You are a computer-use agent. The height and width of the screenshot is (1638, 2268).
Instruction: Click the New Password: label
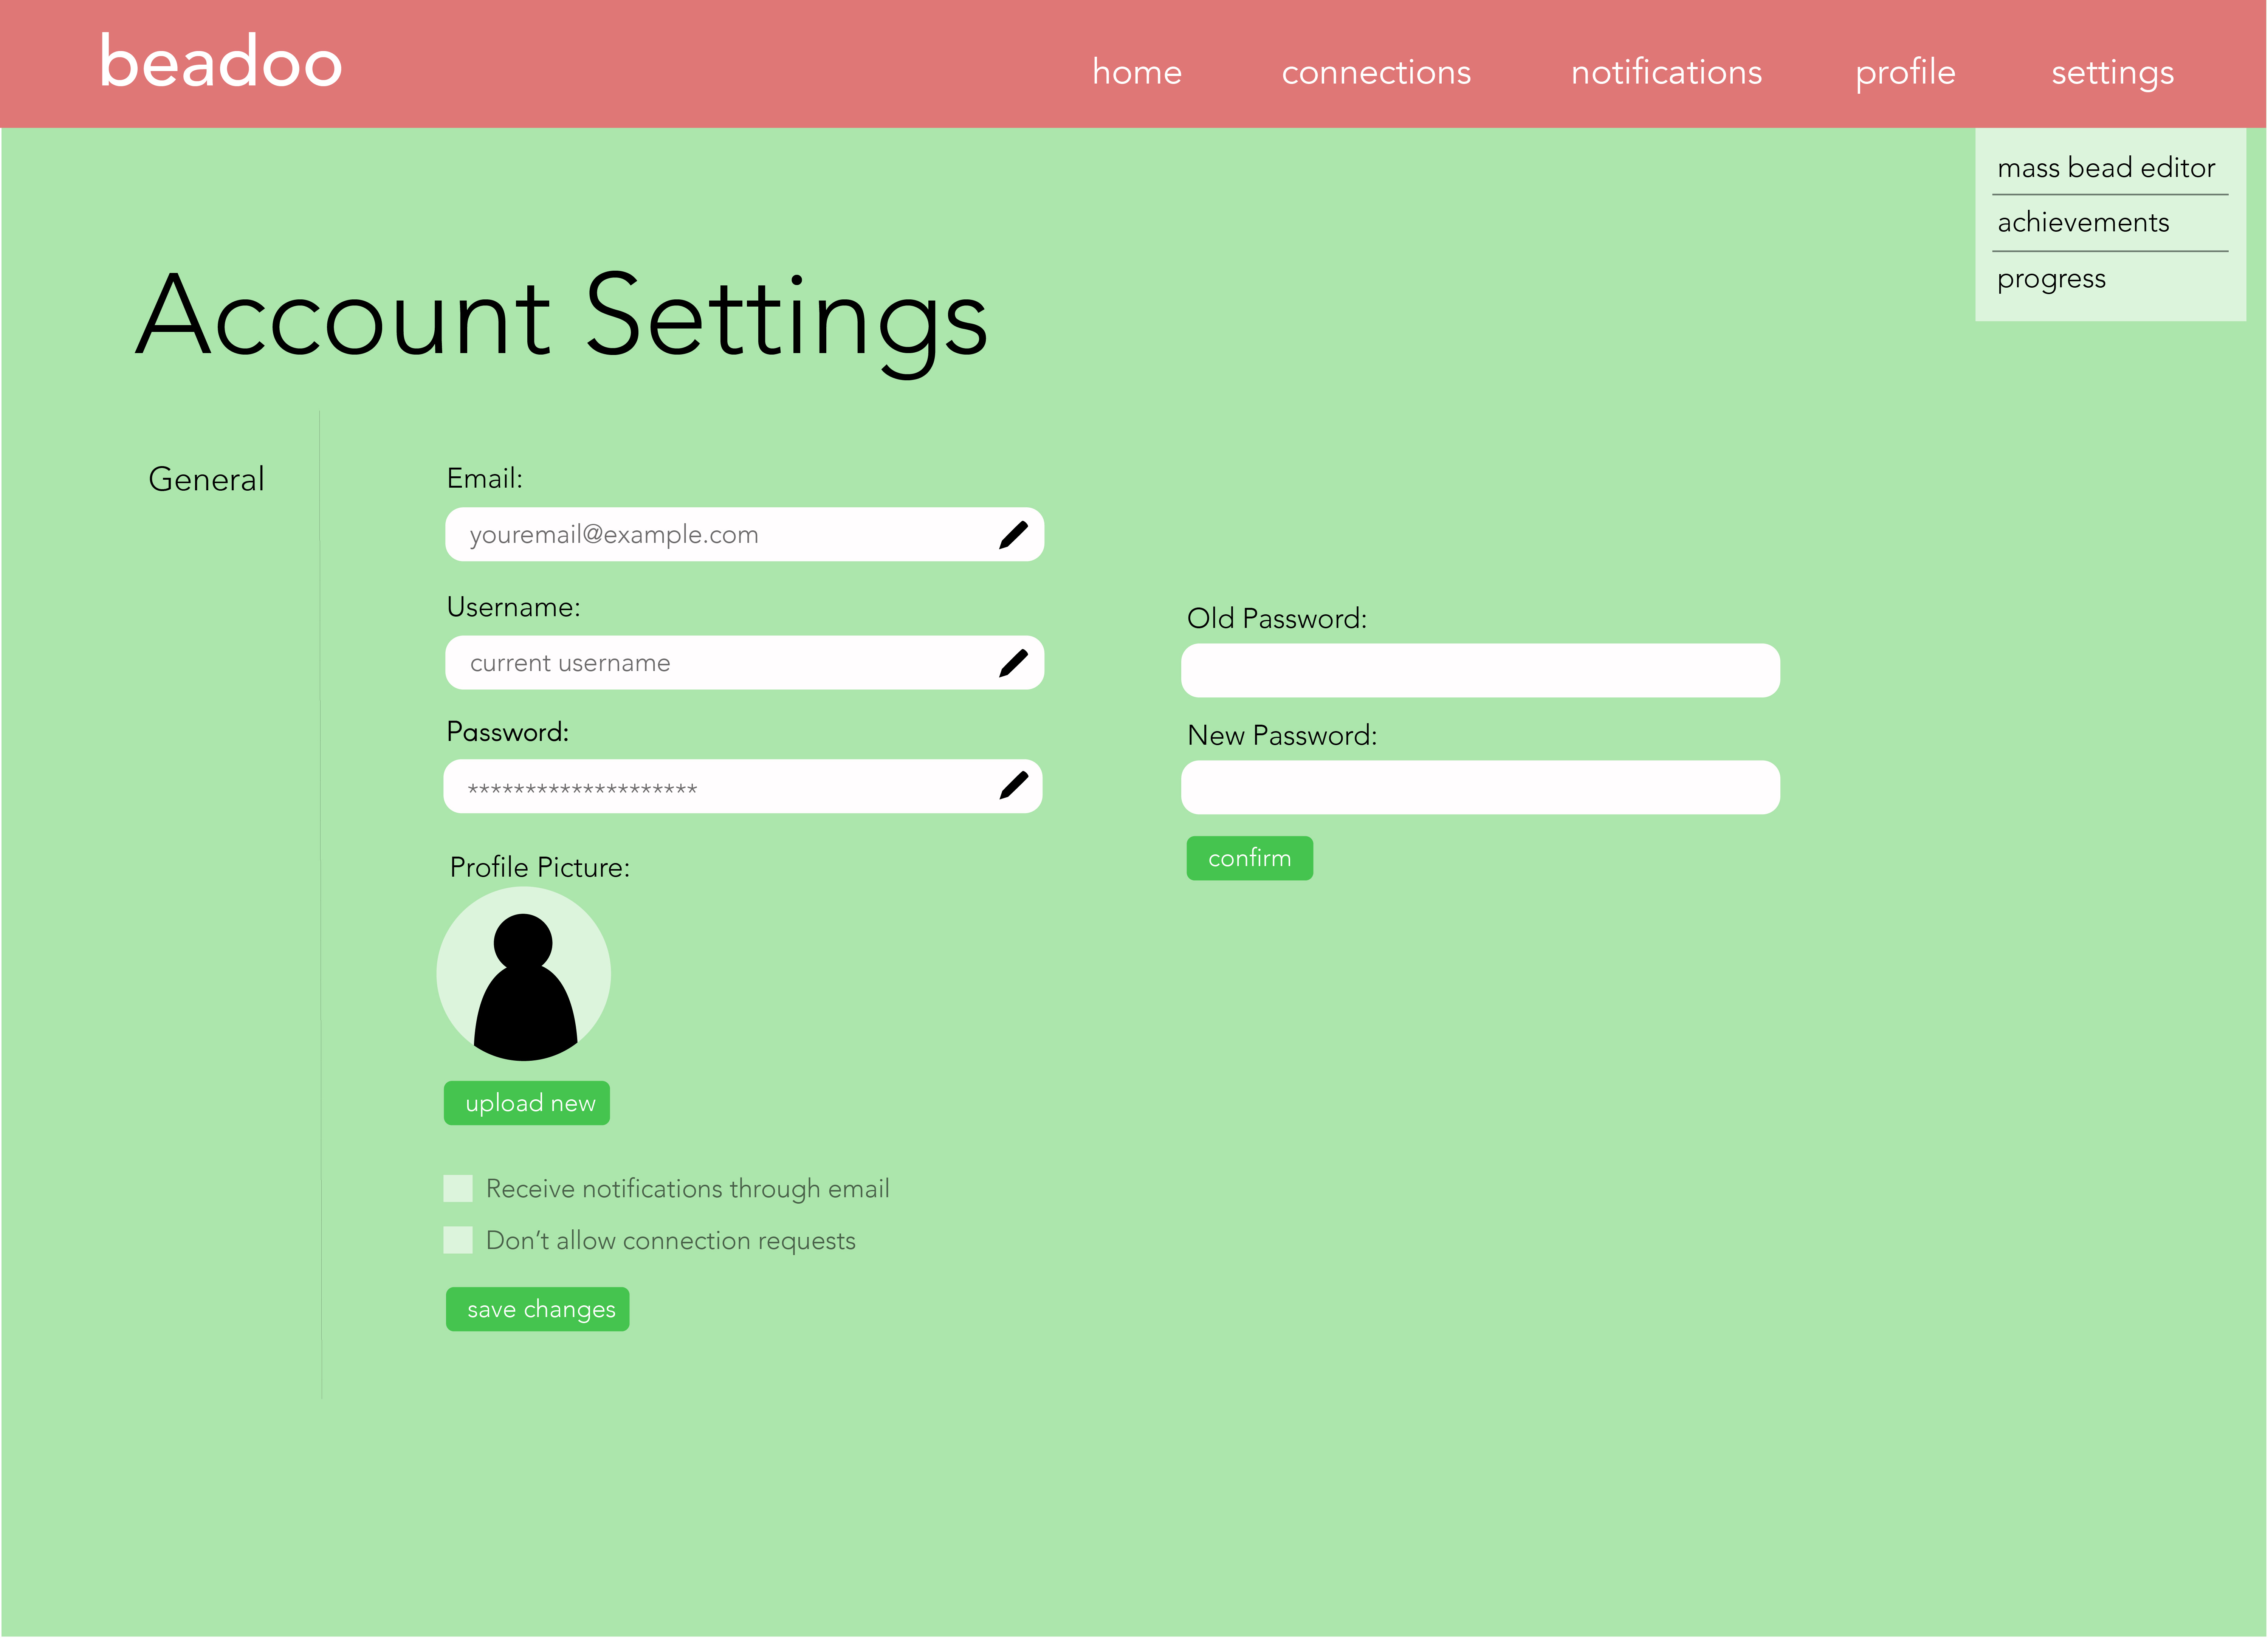pyautogui.click(x=1282, y=735)
